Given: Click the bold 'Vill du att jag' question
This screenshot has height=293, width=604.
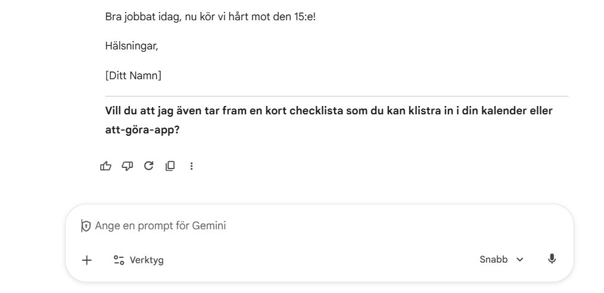Looking at the screenshot, I should click(x=328, y=111).
